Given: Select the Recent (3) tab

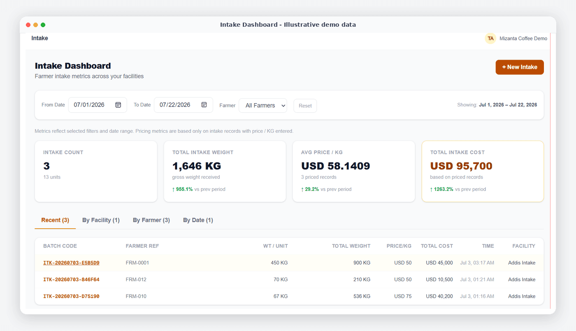Looking at the screenshot, I should pos(55,220).
